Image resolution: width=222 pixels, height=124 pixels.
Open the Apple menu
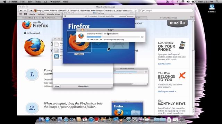click(5, 2)
